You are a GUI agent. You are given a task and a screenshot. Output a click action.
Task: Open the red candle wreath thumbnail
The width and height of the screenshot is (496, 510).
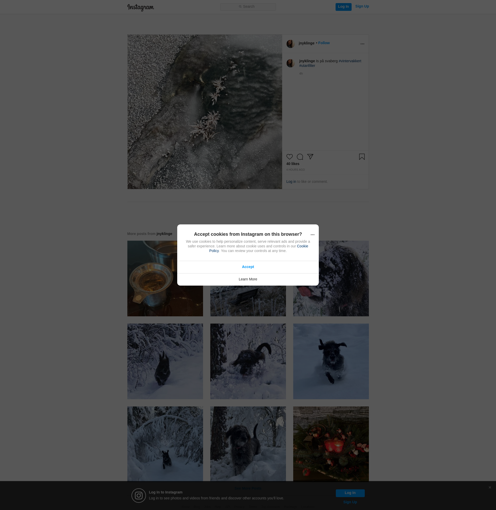tap(331, 444)
